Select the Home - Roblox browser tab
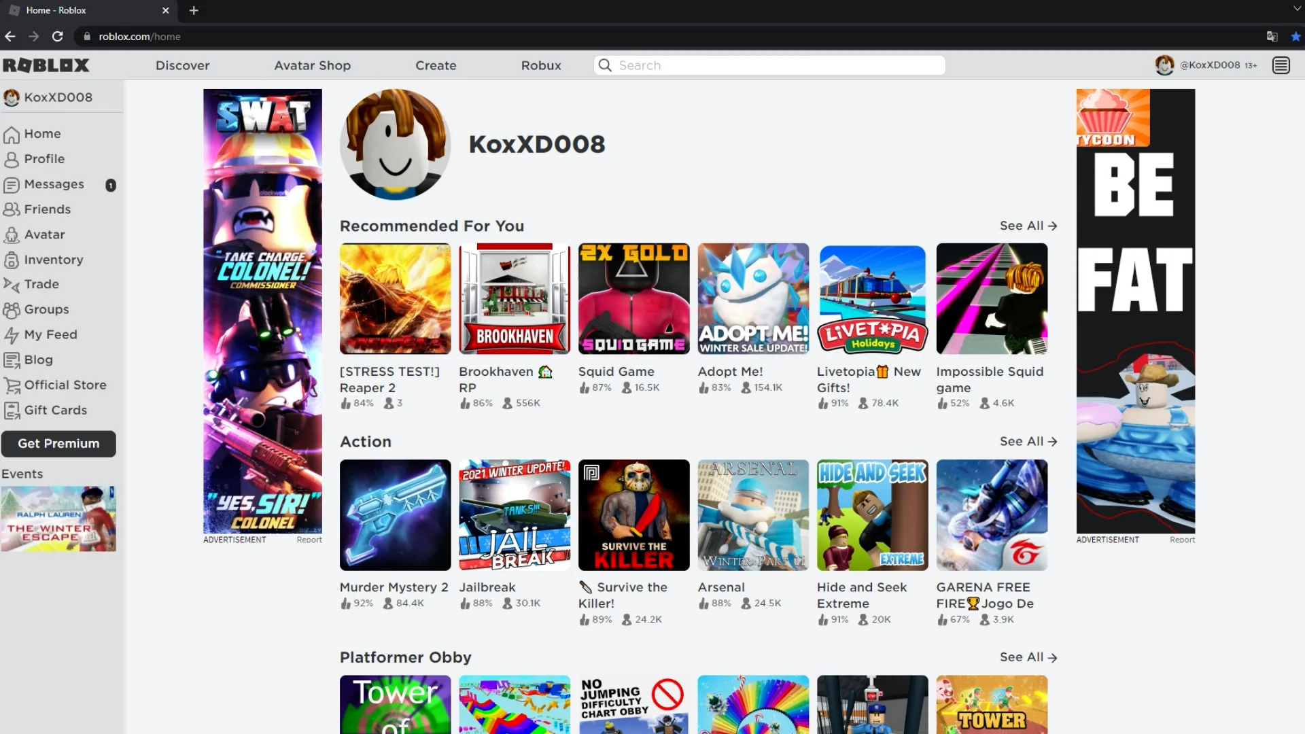The height and width of the screenshot is (734, 1305). pyautogui.click(x=88, y=10)
